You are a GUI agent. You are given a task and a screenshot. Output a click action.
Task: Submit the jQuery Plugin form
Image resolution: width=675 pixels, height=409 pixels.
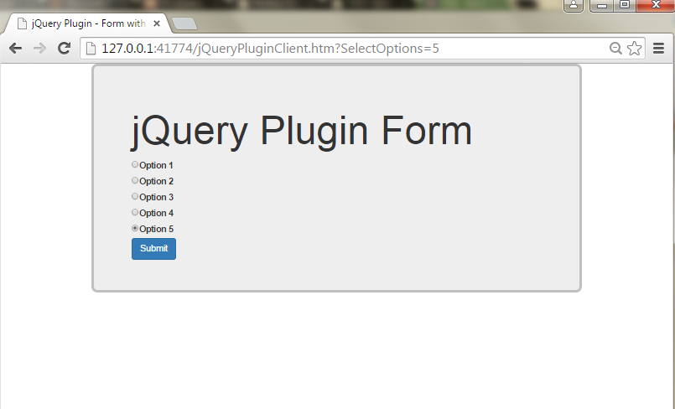pos(153,249)
